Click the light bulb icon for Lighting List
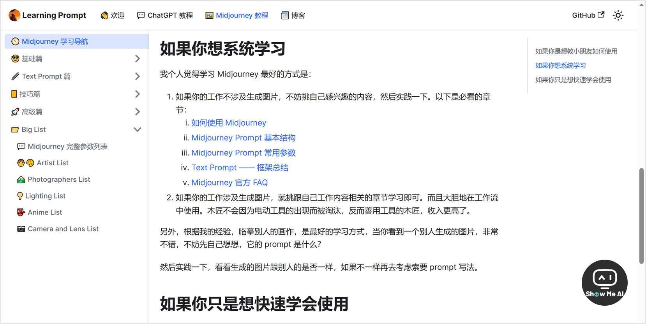Viewport: 646px width, 324px height. [20, 196]
